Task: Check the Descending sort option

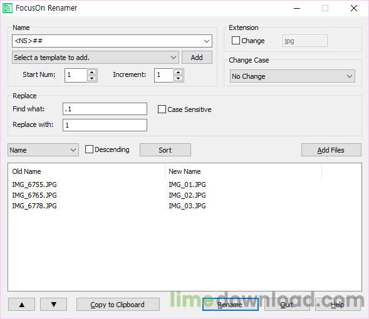Action: point(89,149)
